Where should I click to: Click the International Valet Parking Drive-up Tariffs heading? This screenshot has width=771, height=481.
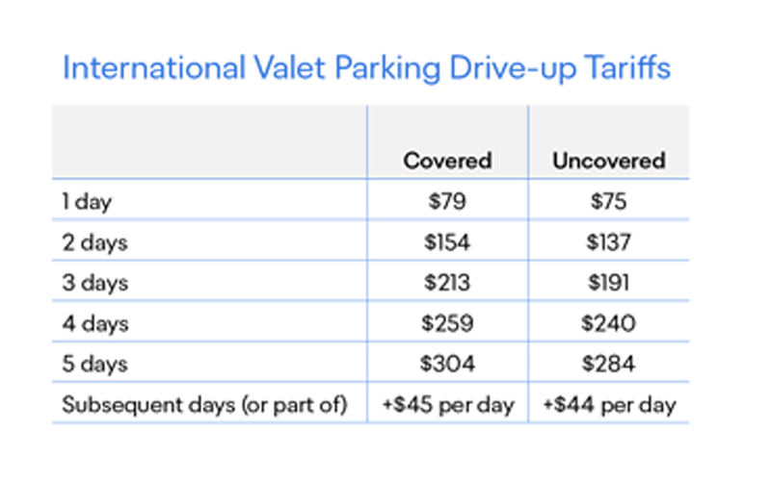click(x=366, y=69)
